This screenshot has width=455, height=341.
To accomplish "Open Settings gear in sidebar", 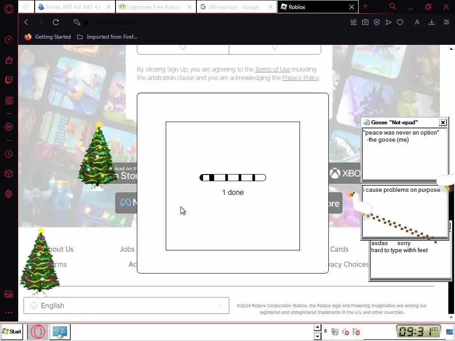I will (9, 194).
